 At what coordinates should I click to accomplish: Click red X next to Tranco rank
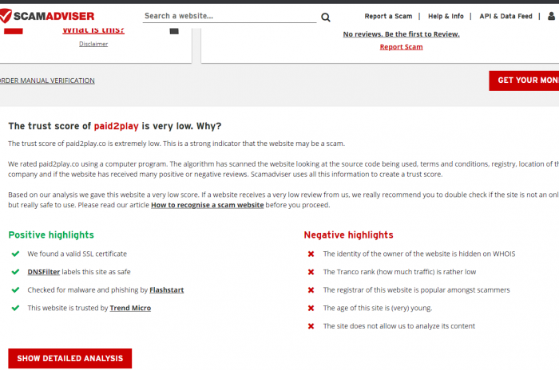pyautogui.click(x=311, y=272)
